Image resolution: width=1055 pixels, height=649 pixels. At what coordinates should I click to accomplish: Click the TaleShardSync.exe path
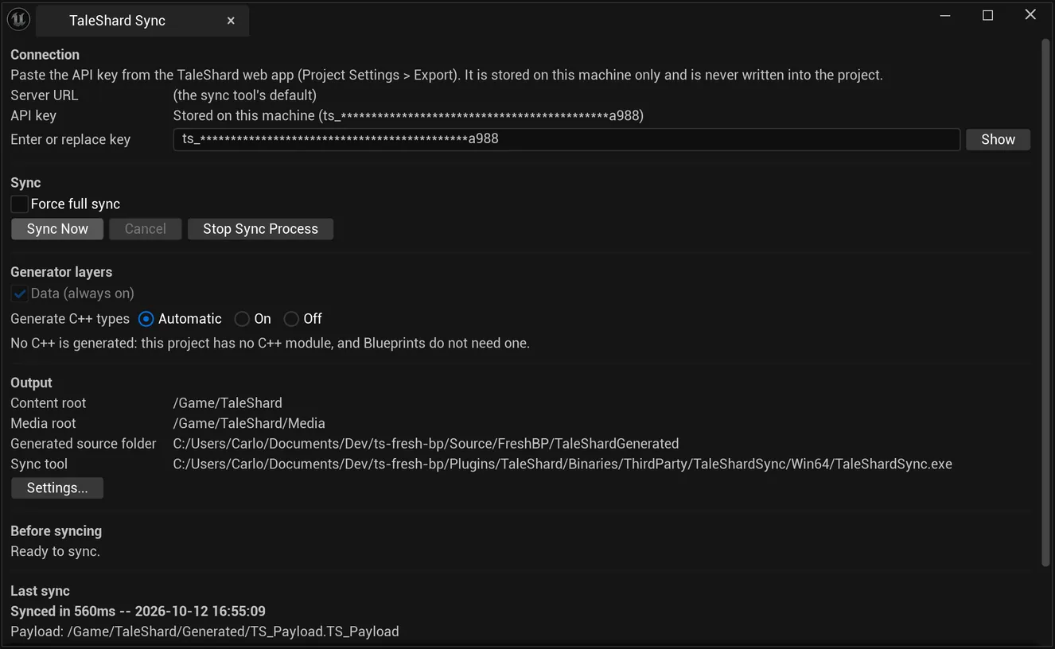click(563, 464)
